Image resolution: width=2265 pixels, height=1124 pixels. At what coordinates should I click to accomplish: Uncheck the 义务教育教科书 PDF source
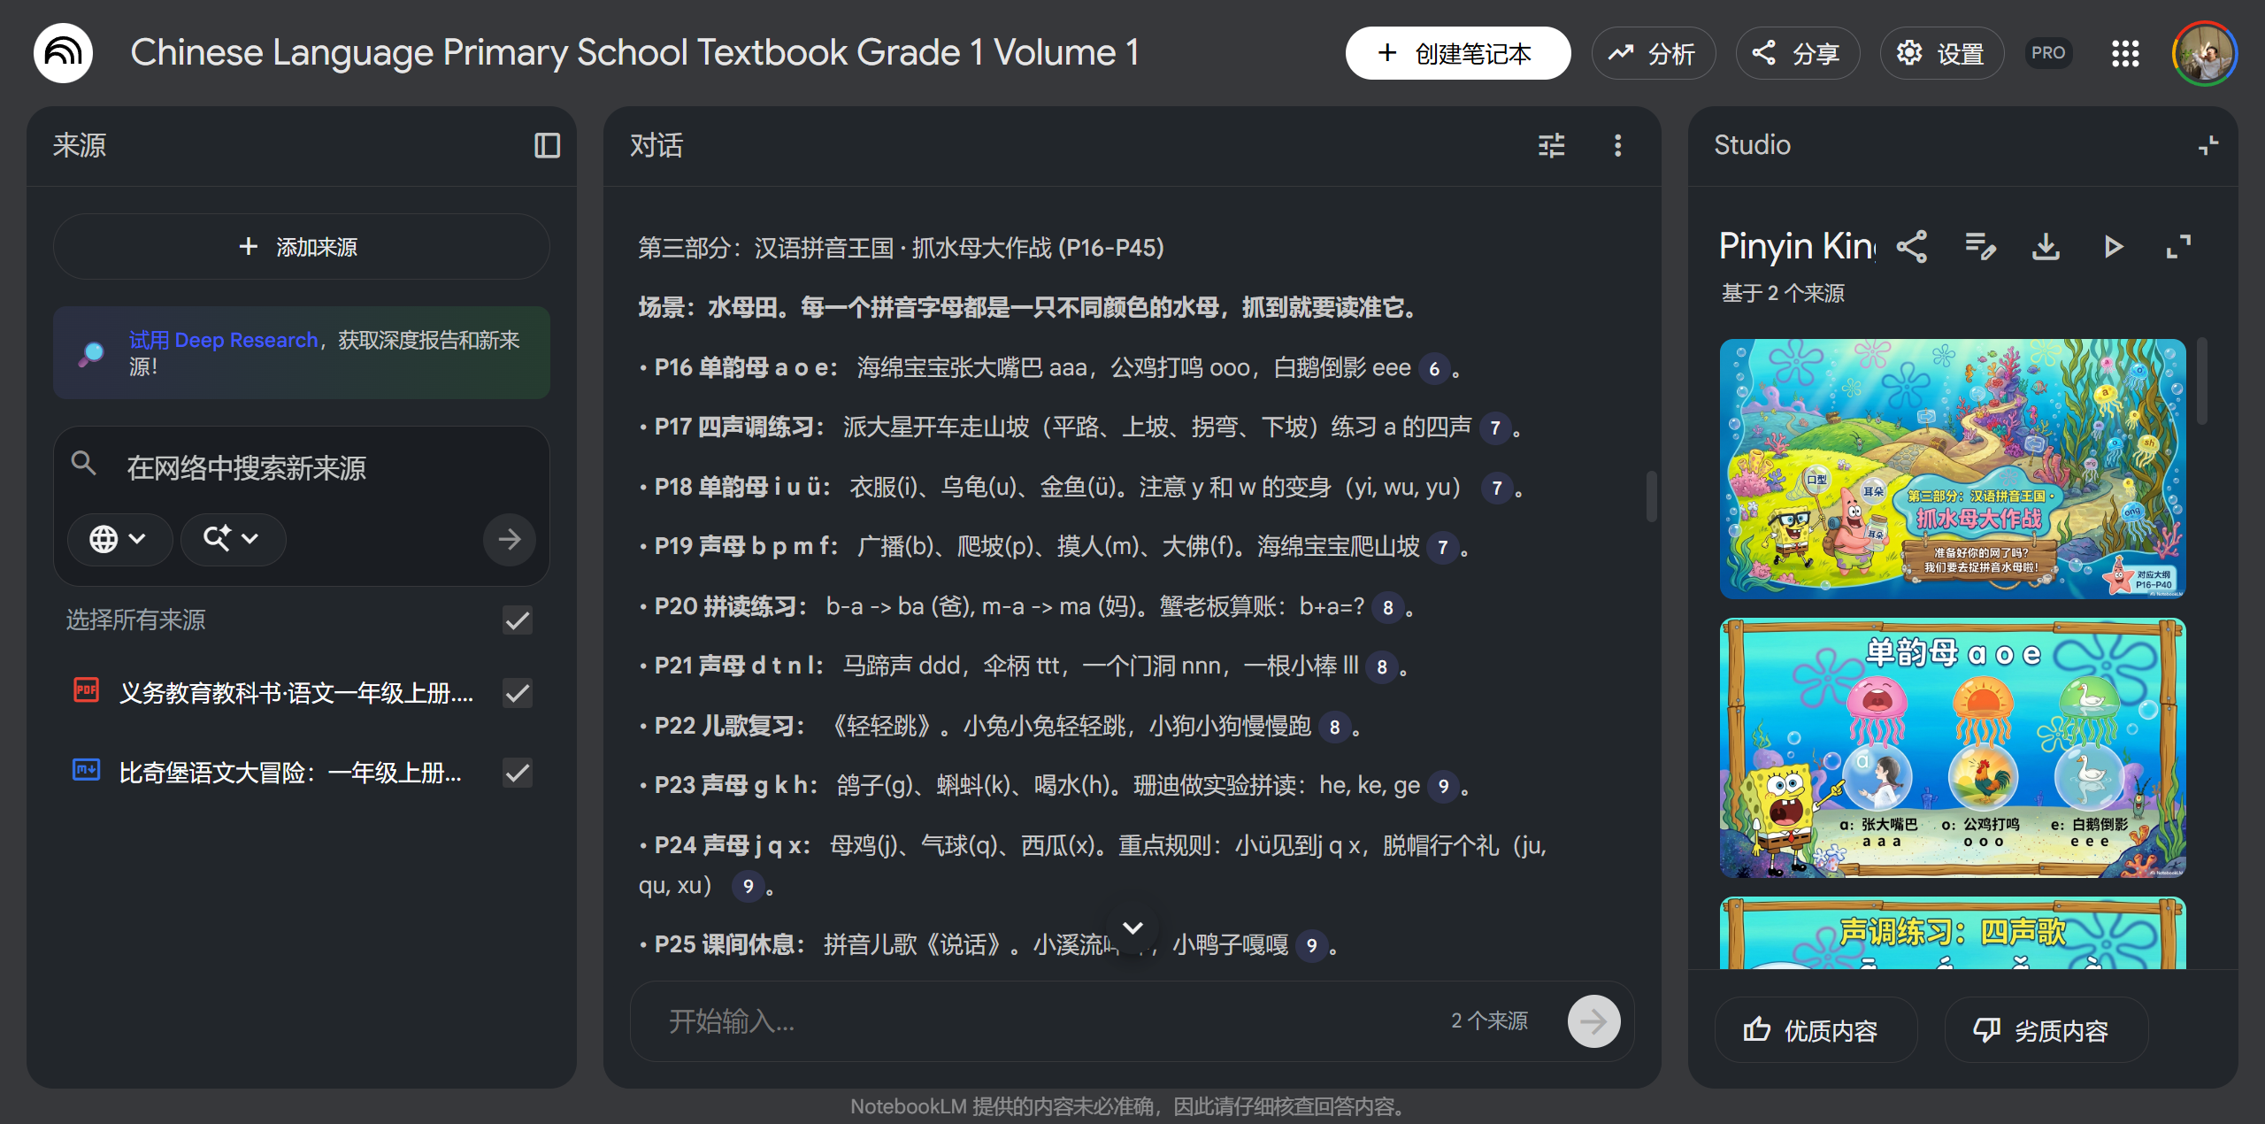tap(517, 693)
